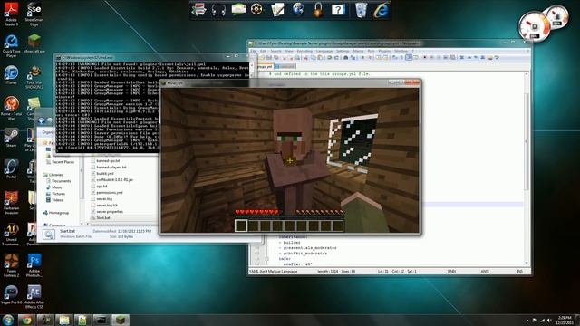
Task: Click Paste icon in Notepad++ toolbar
Action: 320,58
